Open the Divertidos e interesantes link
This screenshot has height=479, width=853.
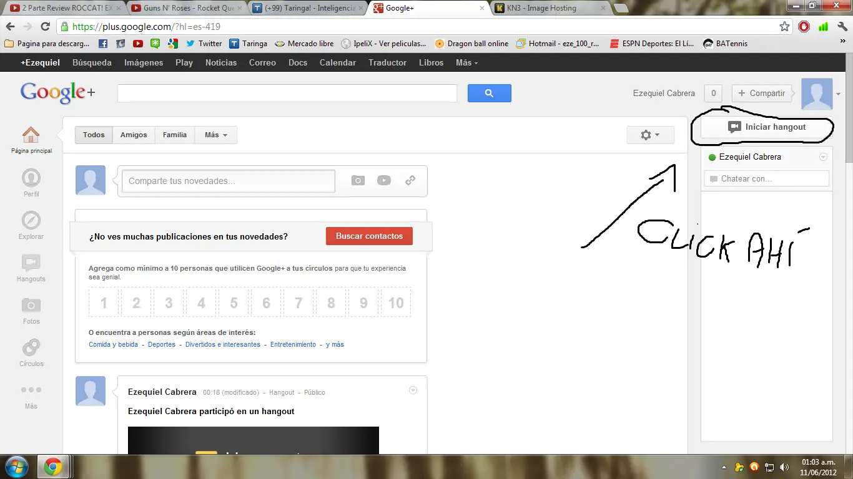pyautogui.click(x=223, y=344)
